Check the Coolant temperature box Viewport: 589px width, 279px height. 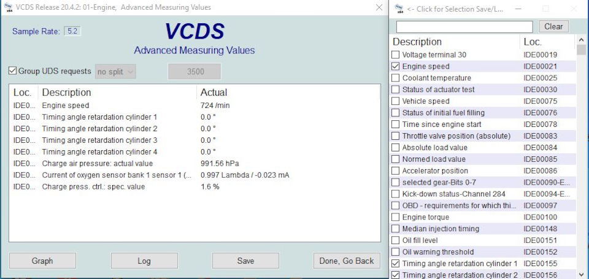pos(396,78)
